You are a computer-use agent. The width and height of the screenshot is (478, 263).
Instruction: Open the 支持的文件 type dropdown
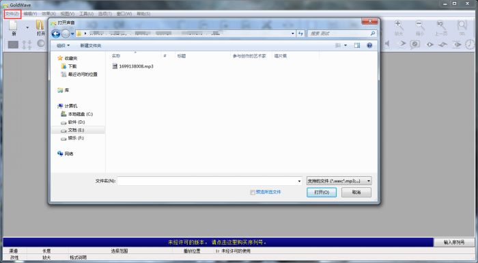click(339, 181)
